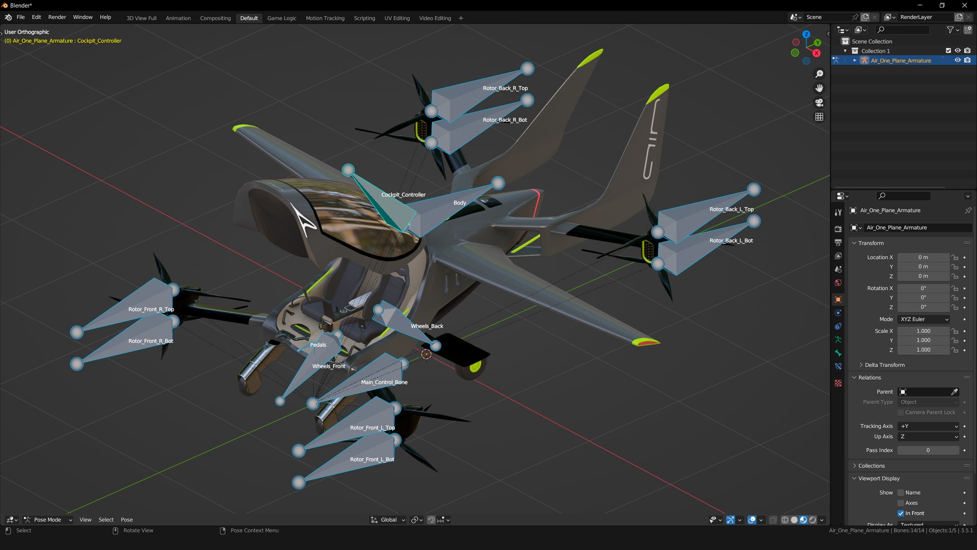
Task: Collapse the Transform panel
Action: pyautogui.click(x=871, y=243)
